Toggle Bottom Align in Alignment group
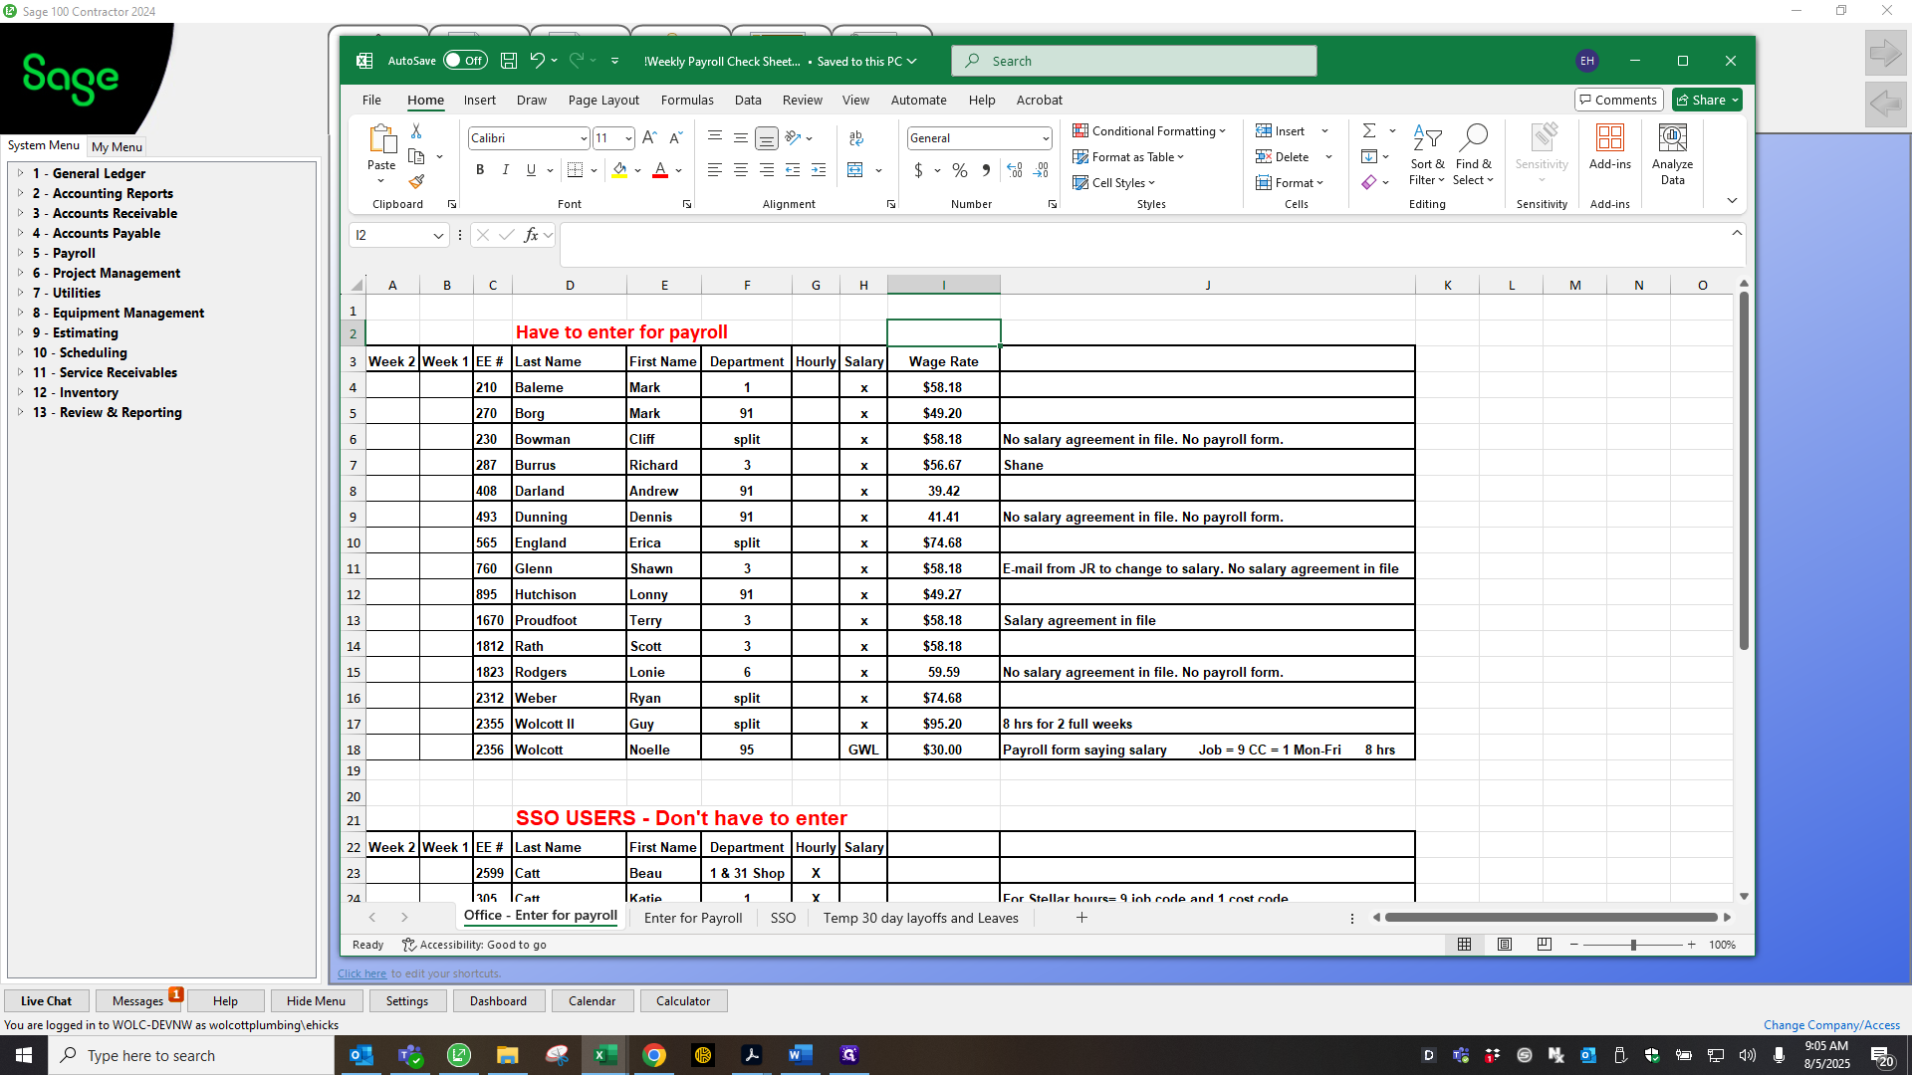The image size is (1912, 1075). click(x=766, y=138)
